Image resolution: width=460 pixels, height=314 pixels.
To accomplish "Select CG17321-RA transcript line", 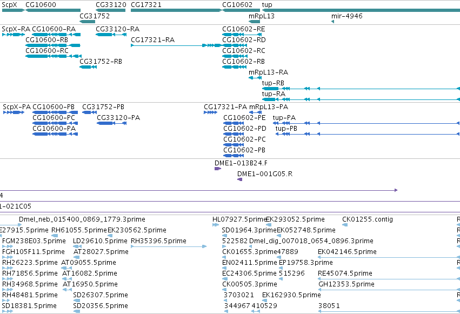I will (176, 45).
